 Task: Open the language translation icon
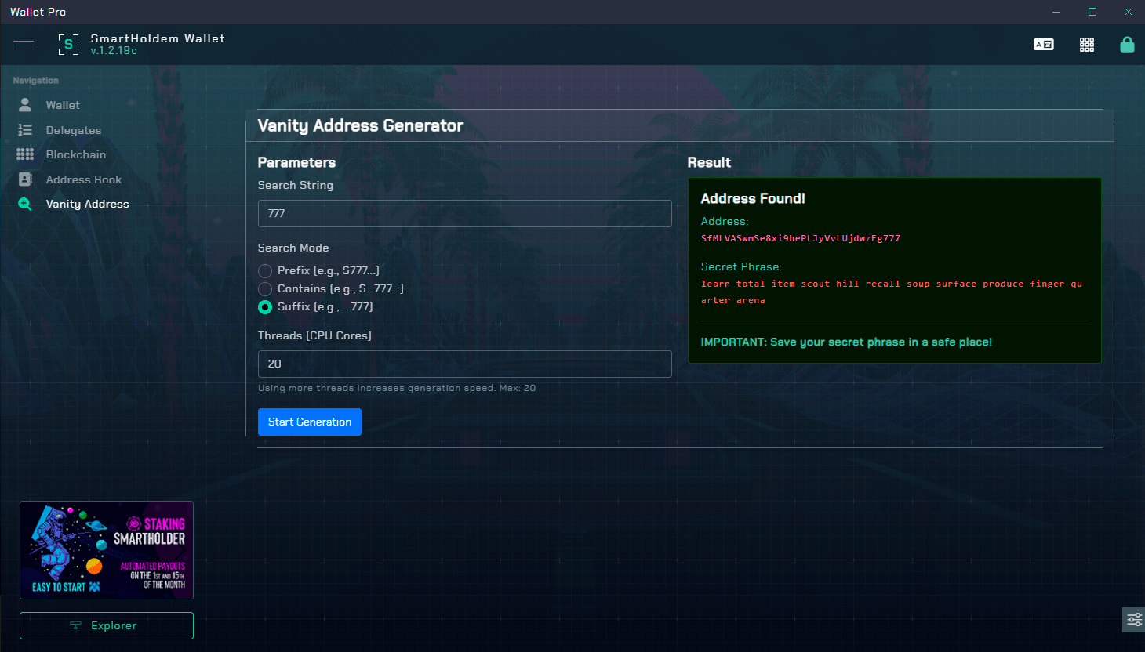pos(1043,45)
